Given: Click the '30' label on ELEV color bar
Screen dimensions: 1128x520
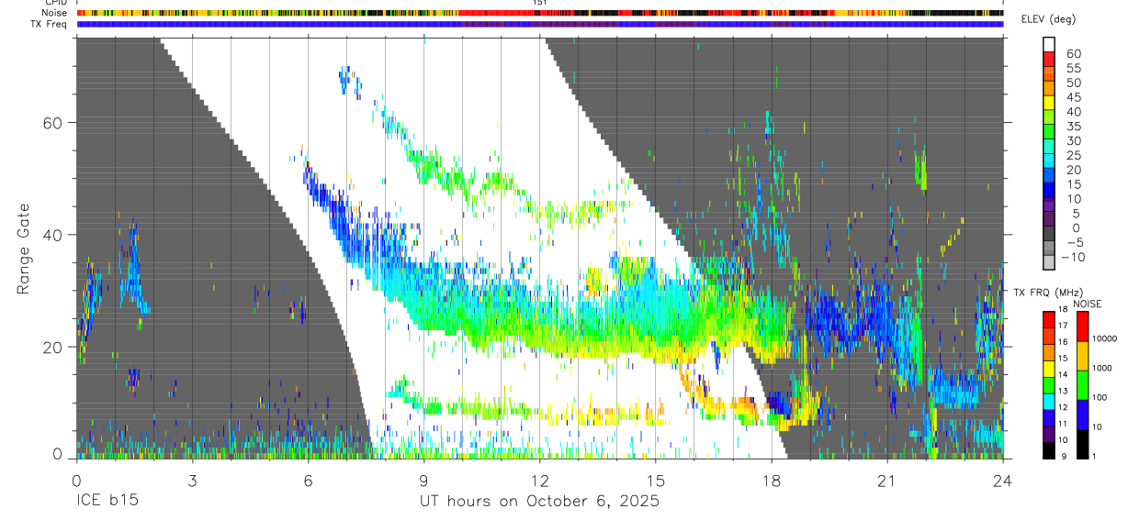Looking at the screenshot, I should [1073, 140].
